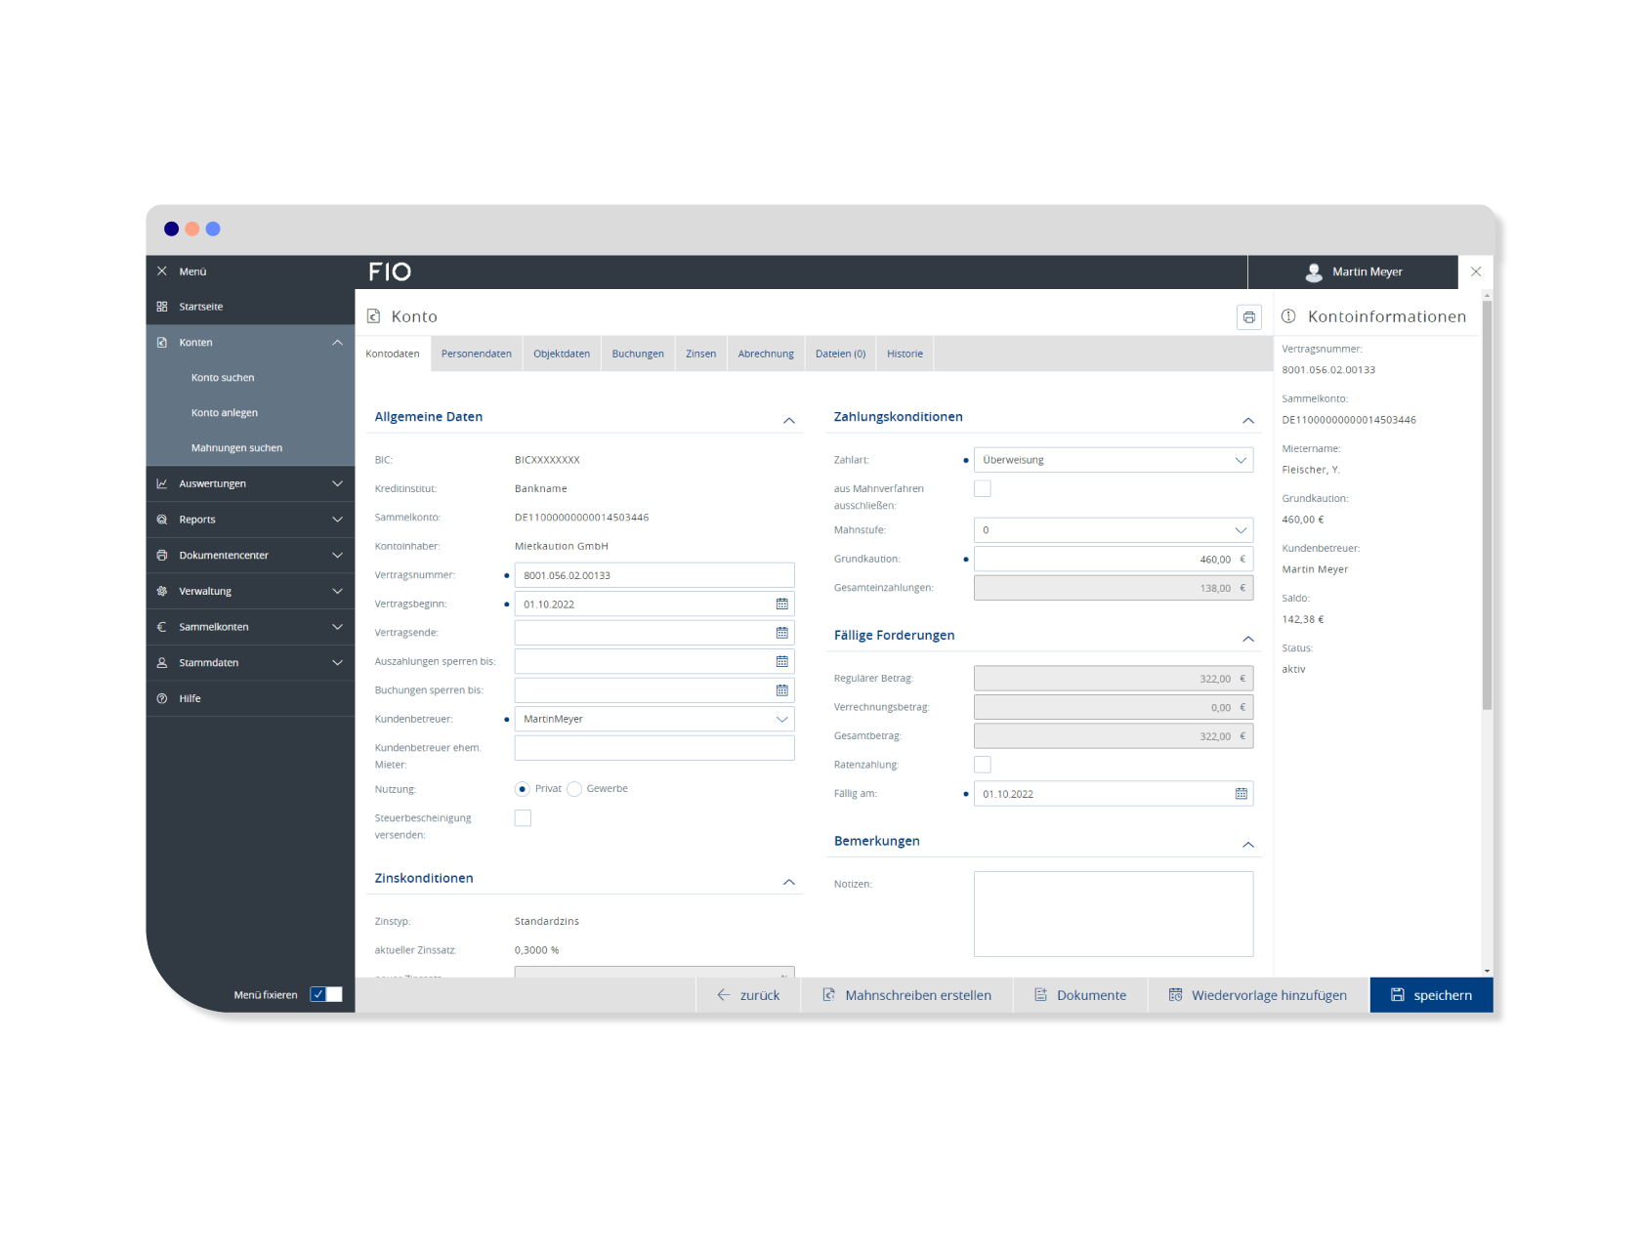The height and width of the screenshot is (1250, 1641).
Task: Switch to the Objektdaten tab
Action: [x=562, y=354]
